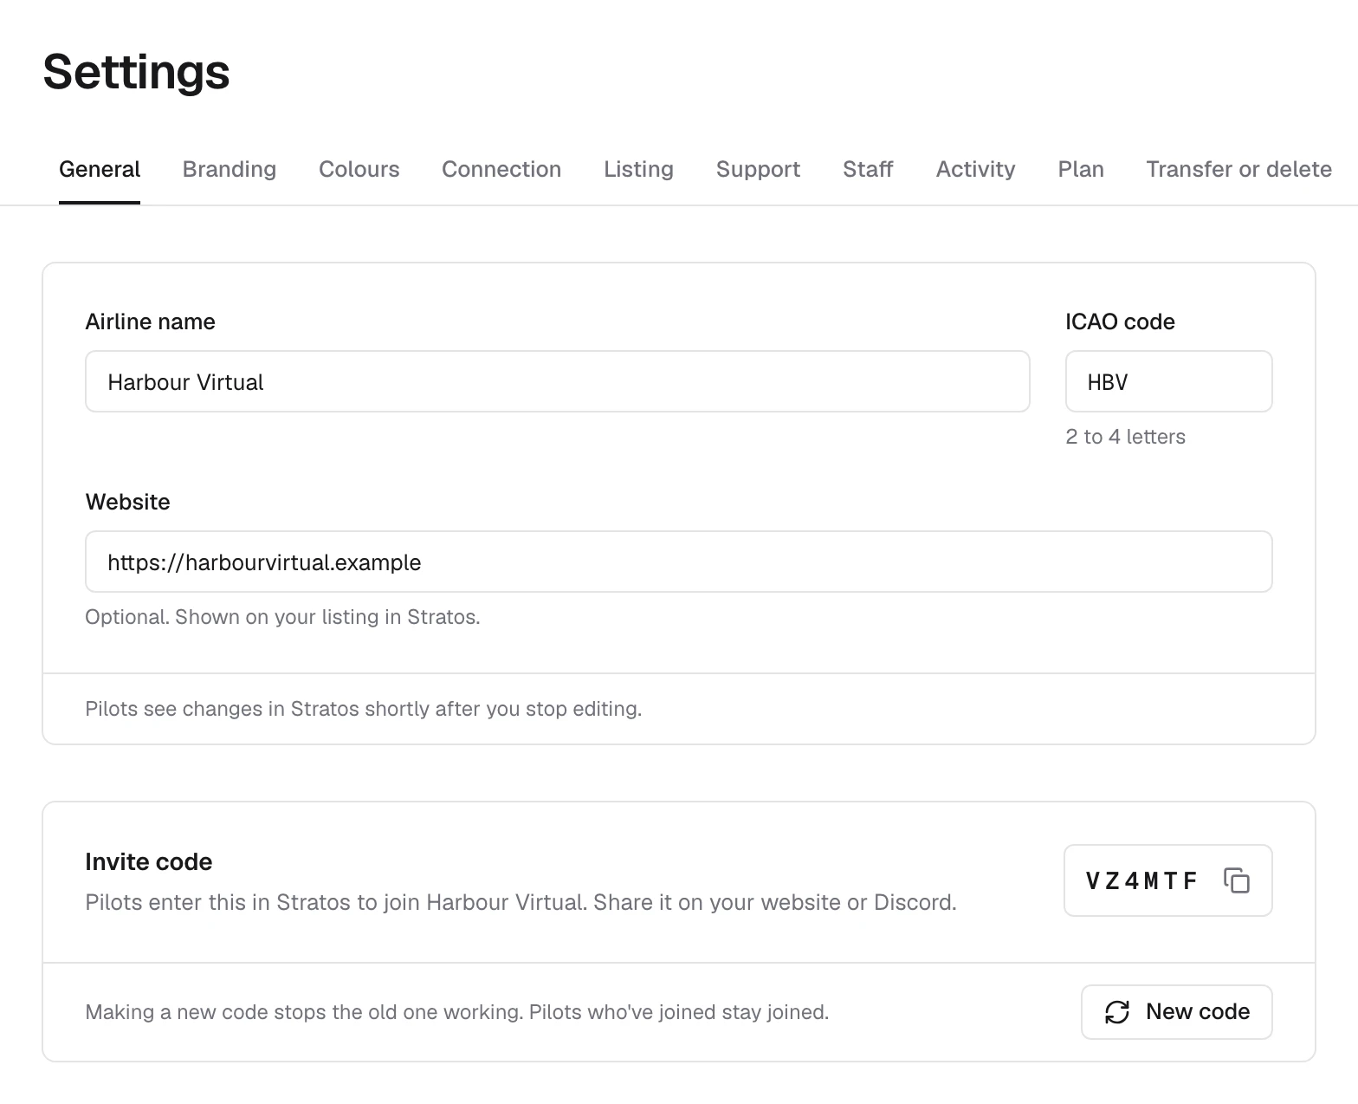View the Activity tab
The height and width of the screenshot is (1104, 1358).
click(976, 169)
